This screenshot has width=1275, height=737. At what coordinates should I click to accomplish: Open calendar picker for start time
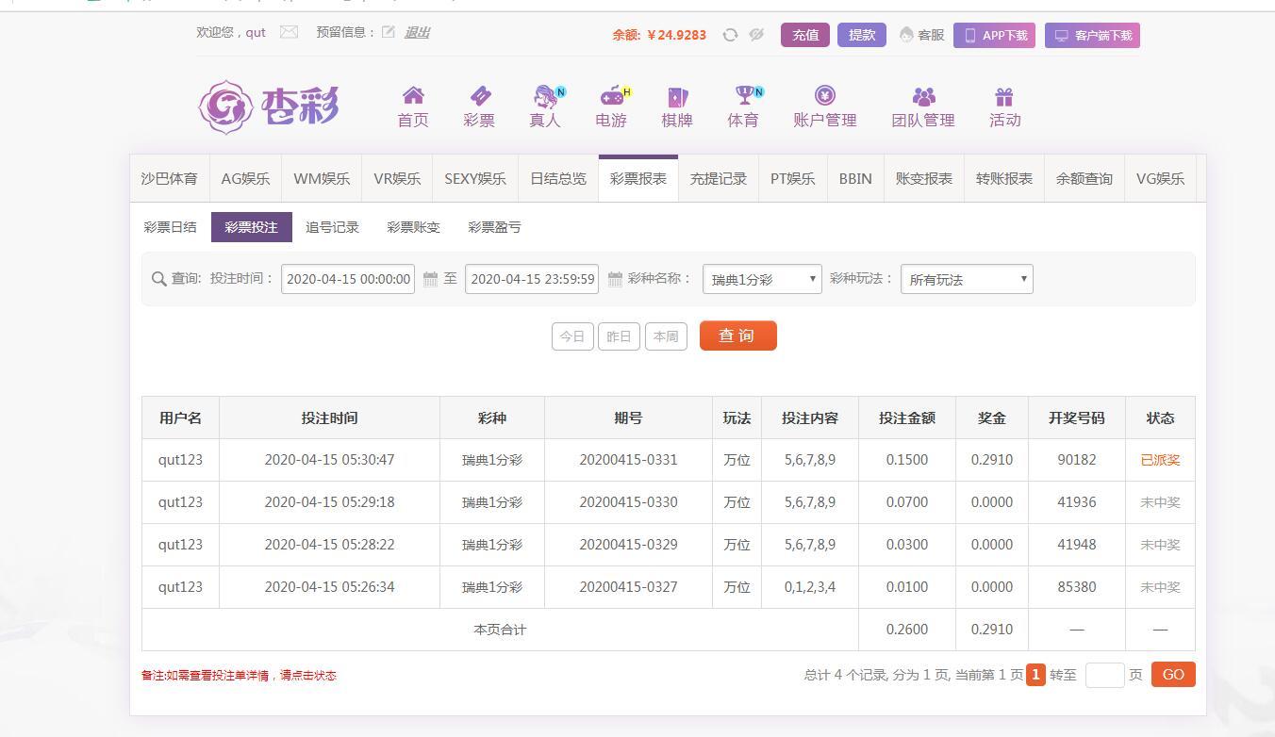tap(430, 279)
